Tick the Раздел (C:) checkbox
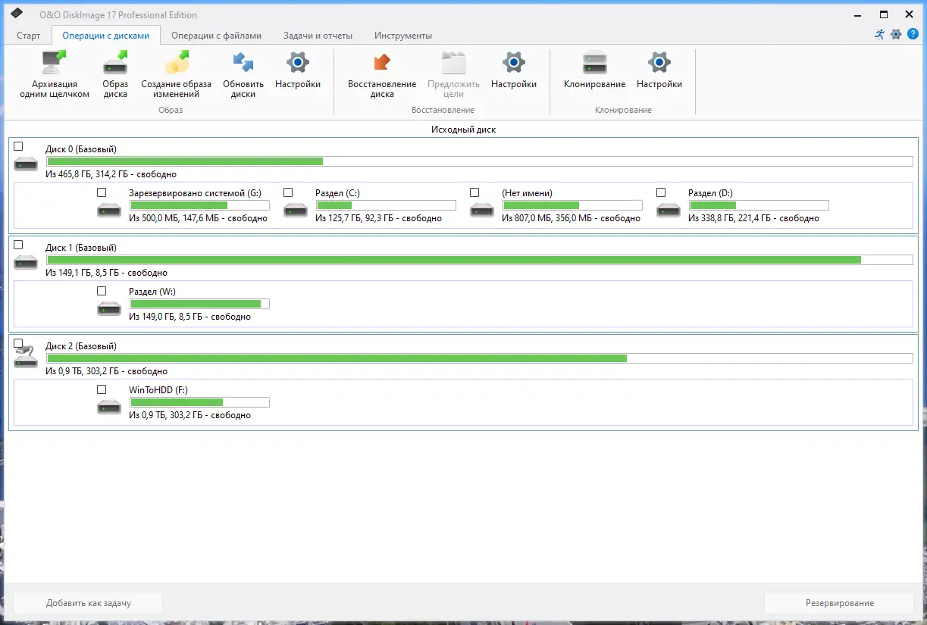927x625 pixels. tap(288, 192)
